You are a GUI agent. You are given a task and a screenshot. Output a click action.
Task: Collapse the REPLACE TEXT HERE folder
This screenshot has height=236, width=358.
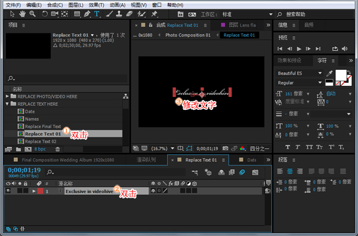7,104
